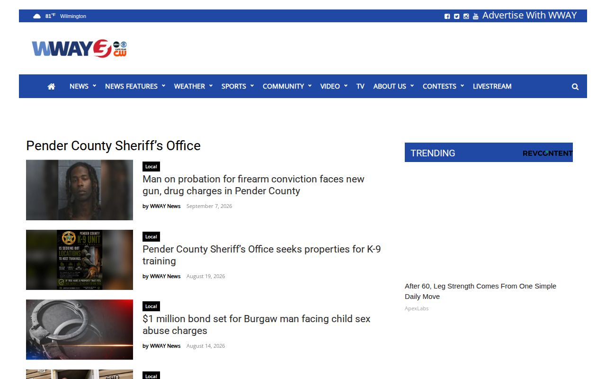This screenshot has height=379, width=606.
Task: Click the August 19, 2026 date
Action: pyautogui.click(x=205, y=276)
